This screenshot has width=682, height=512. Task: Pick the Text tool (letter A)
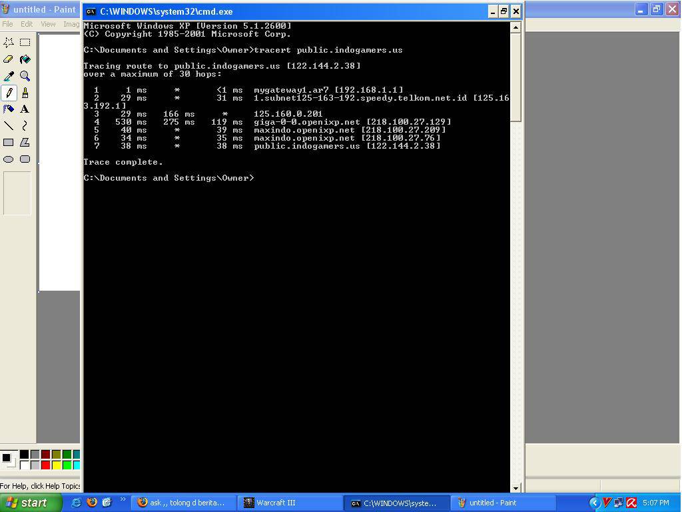25,109
